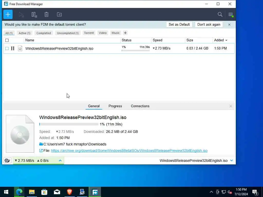Switch to the General details tab
The image size is (263, 197).
click(94, 106)
